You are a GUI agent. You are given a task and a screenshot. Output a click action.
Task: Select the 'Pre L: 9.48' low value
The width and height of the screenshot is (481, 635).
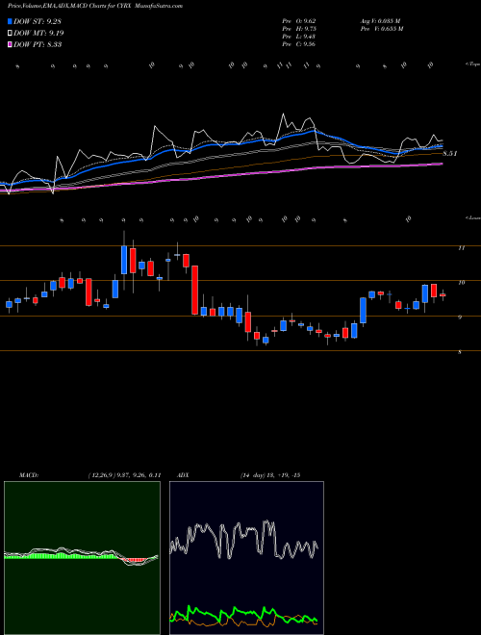299,37
